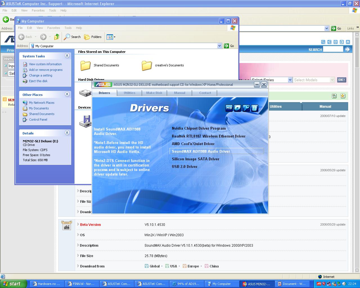
Task: Open Motherboard information icon in ASUS CD
Action: click(x=229, y=108)
